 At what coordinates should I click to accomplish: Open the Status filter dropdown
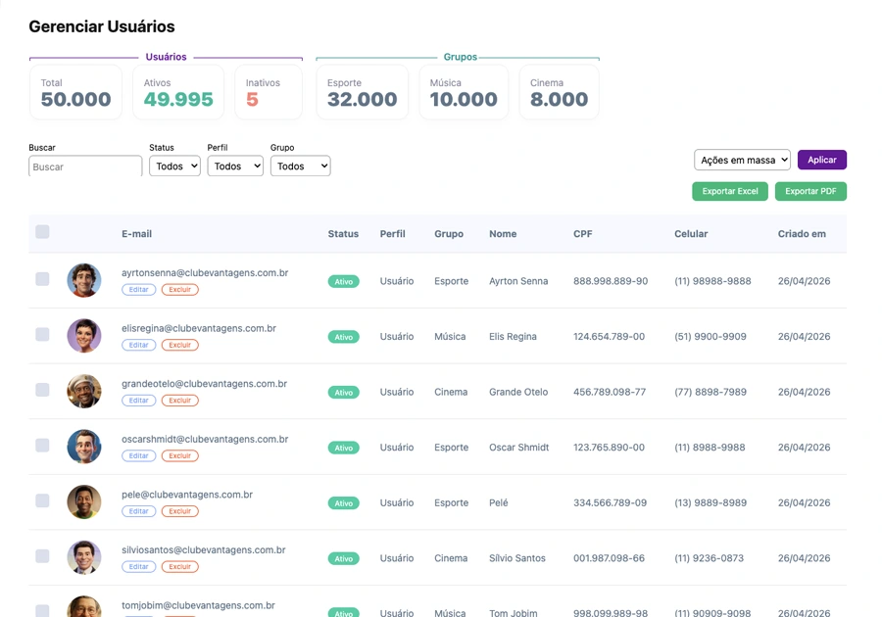point(175,166)
